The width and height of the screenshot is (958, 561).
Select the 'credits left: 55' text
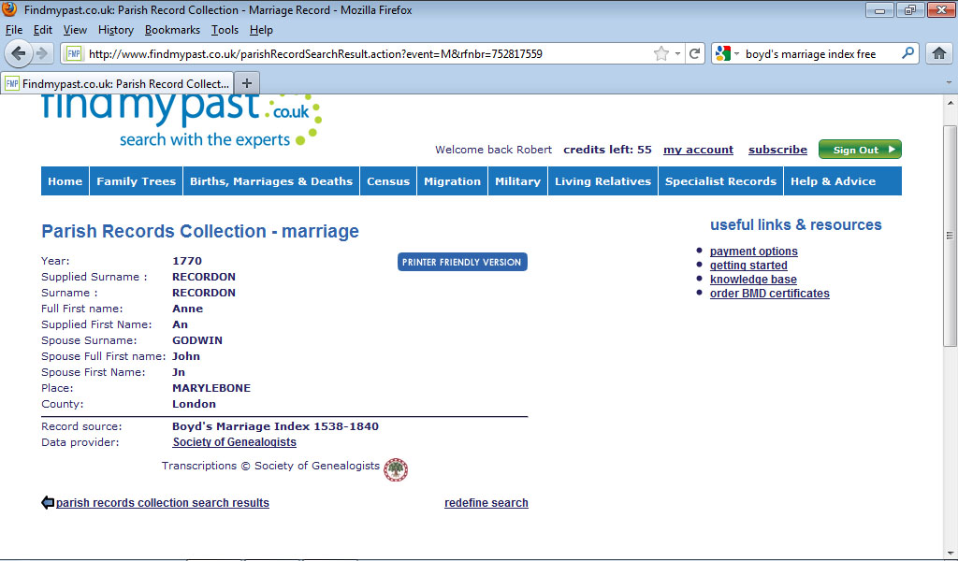click(x=607, y=150)
